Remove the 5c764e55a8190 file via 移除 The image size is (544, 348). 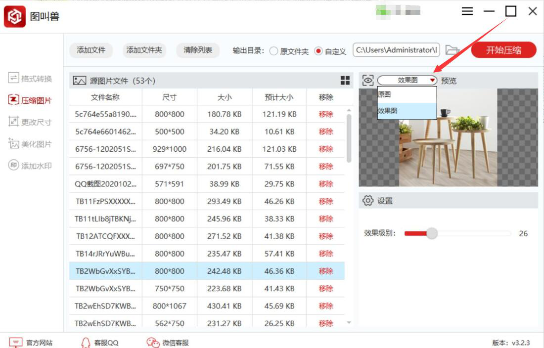coord(326,114)
